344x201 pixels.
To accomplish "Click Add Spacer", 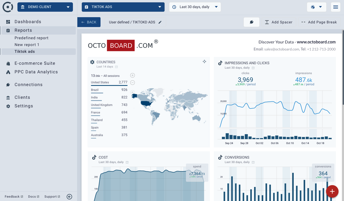I will click(279, 22).
